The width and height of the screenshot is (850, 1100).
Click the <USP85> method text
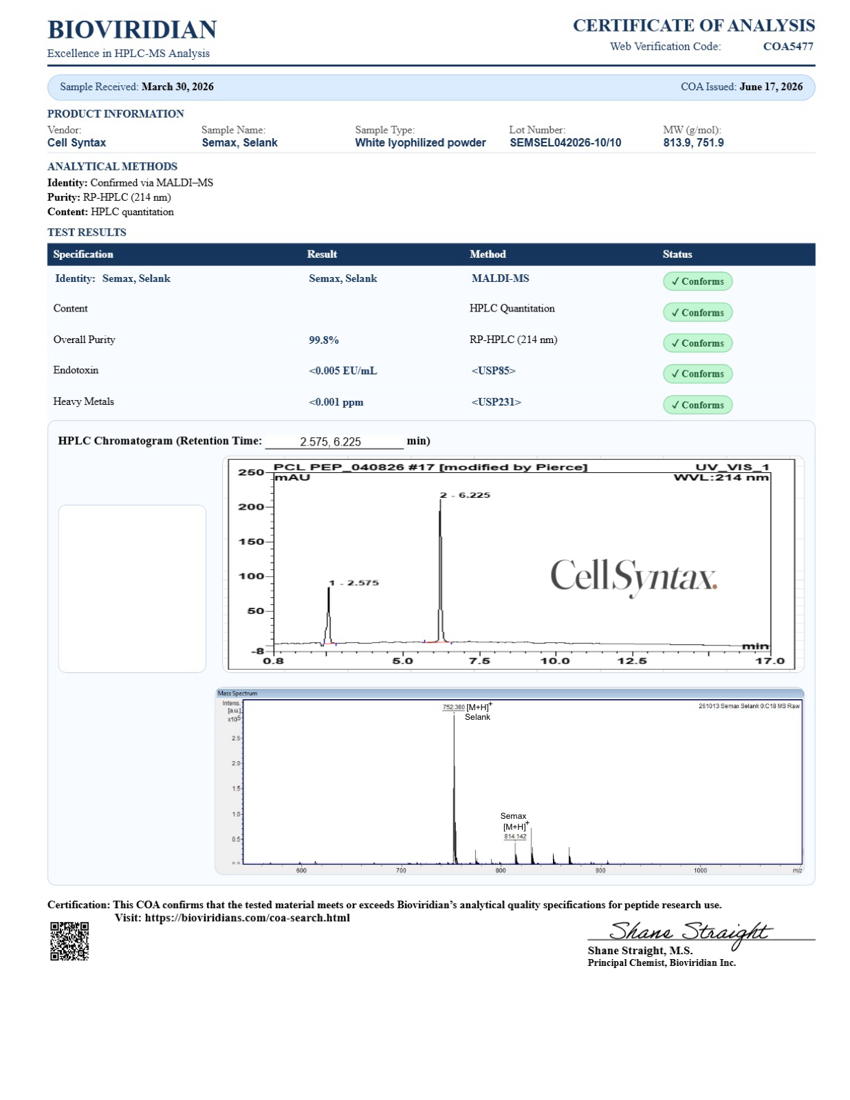coord(494,371)
